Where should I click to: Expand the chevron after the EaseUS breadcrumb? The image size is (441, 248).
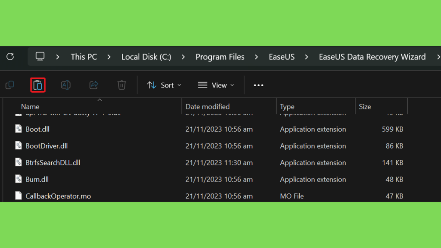pos(307,57)
